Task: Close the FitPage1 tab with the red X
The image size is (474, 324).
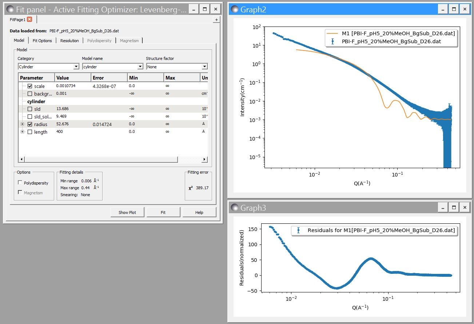Action: point(29,19)
